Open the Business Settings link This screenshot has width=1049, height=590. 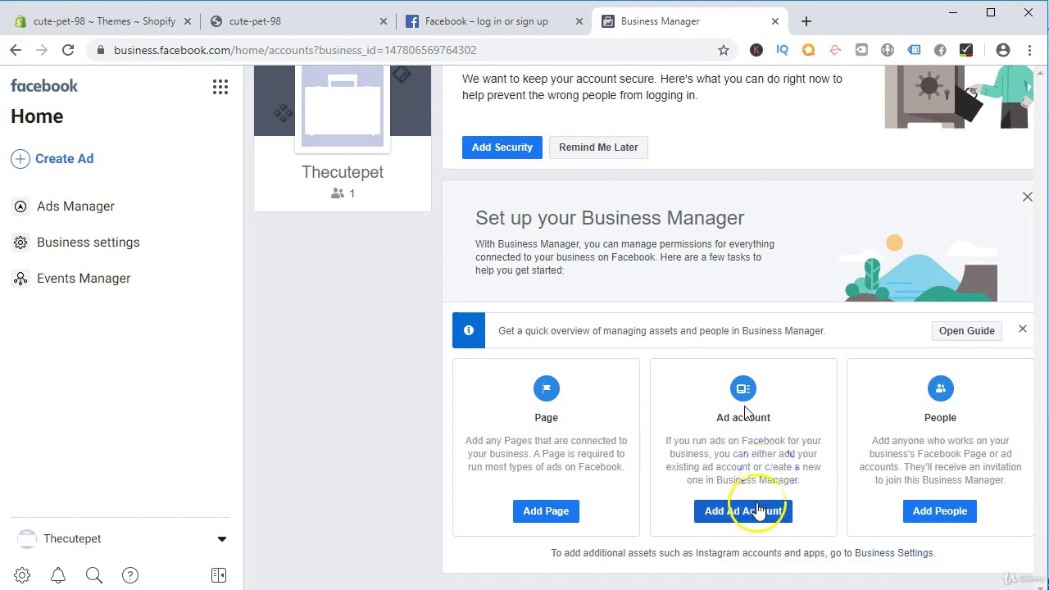[x=893, y=553]
